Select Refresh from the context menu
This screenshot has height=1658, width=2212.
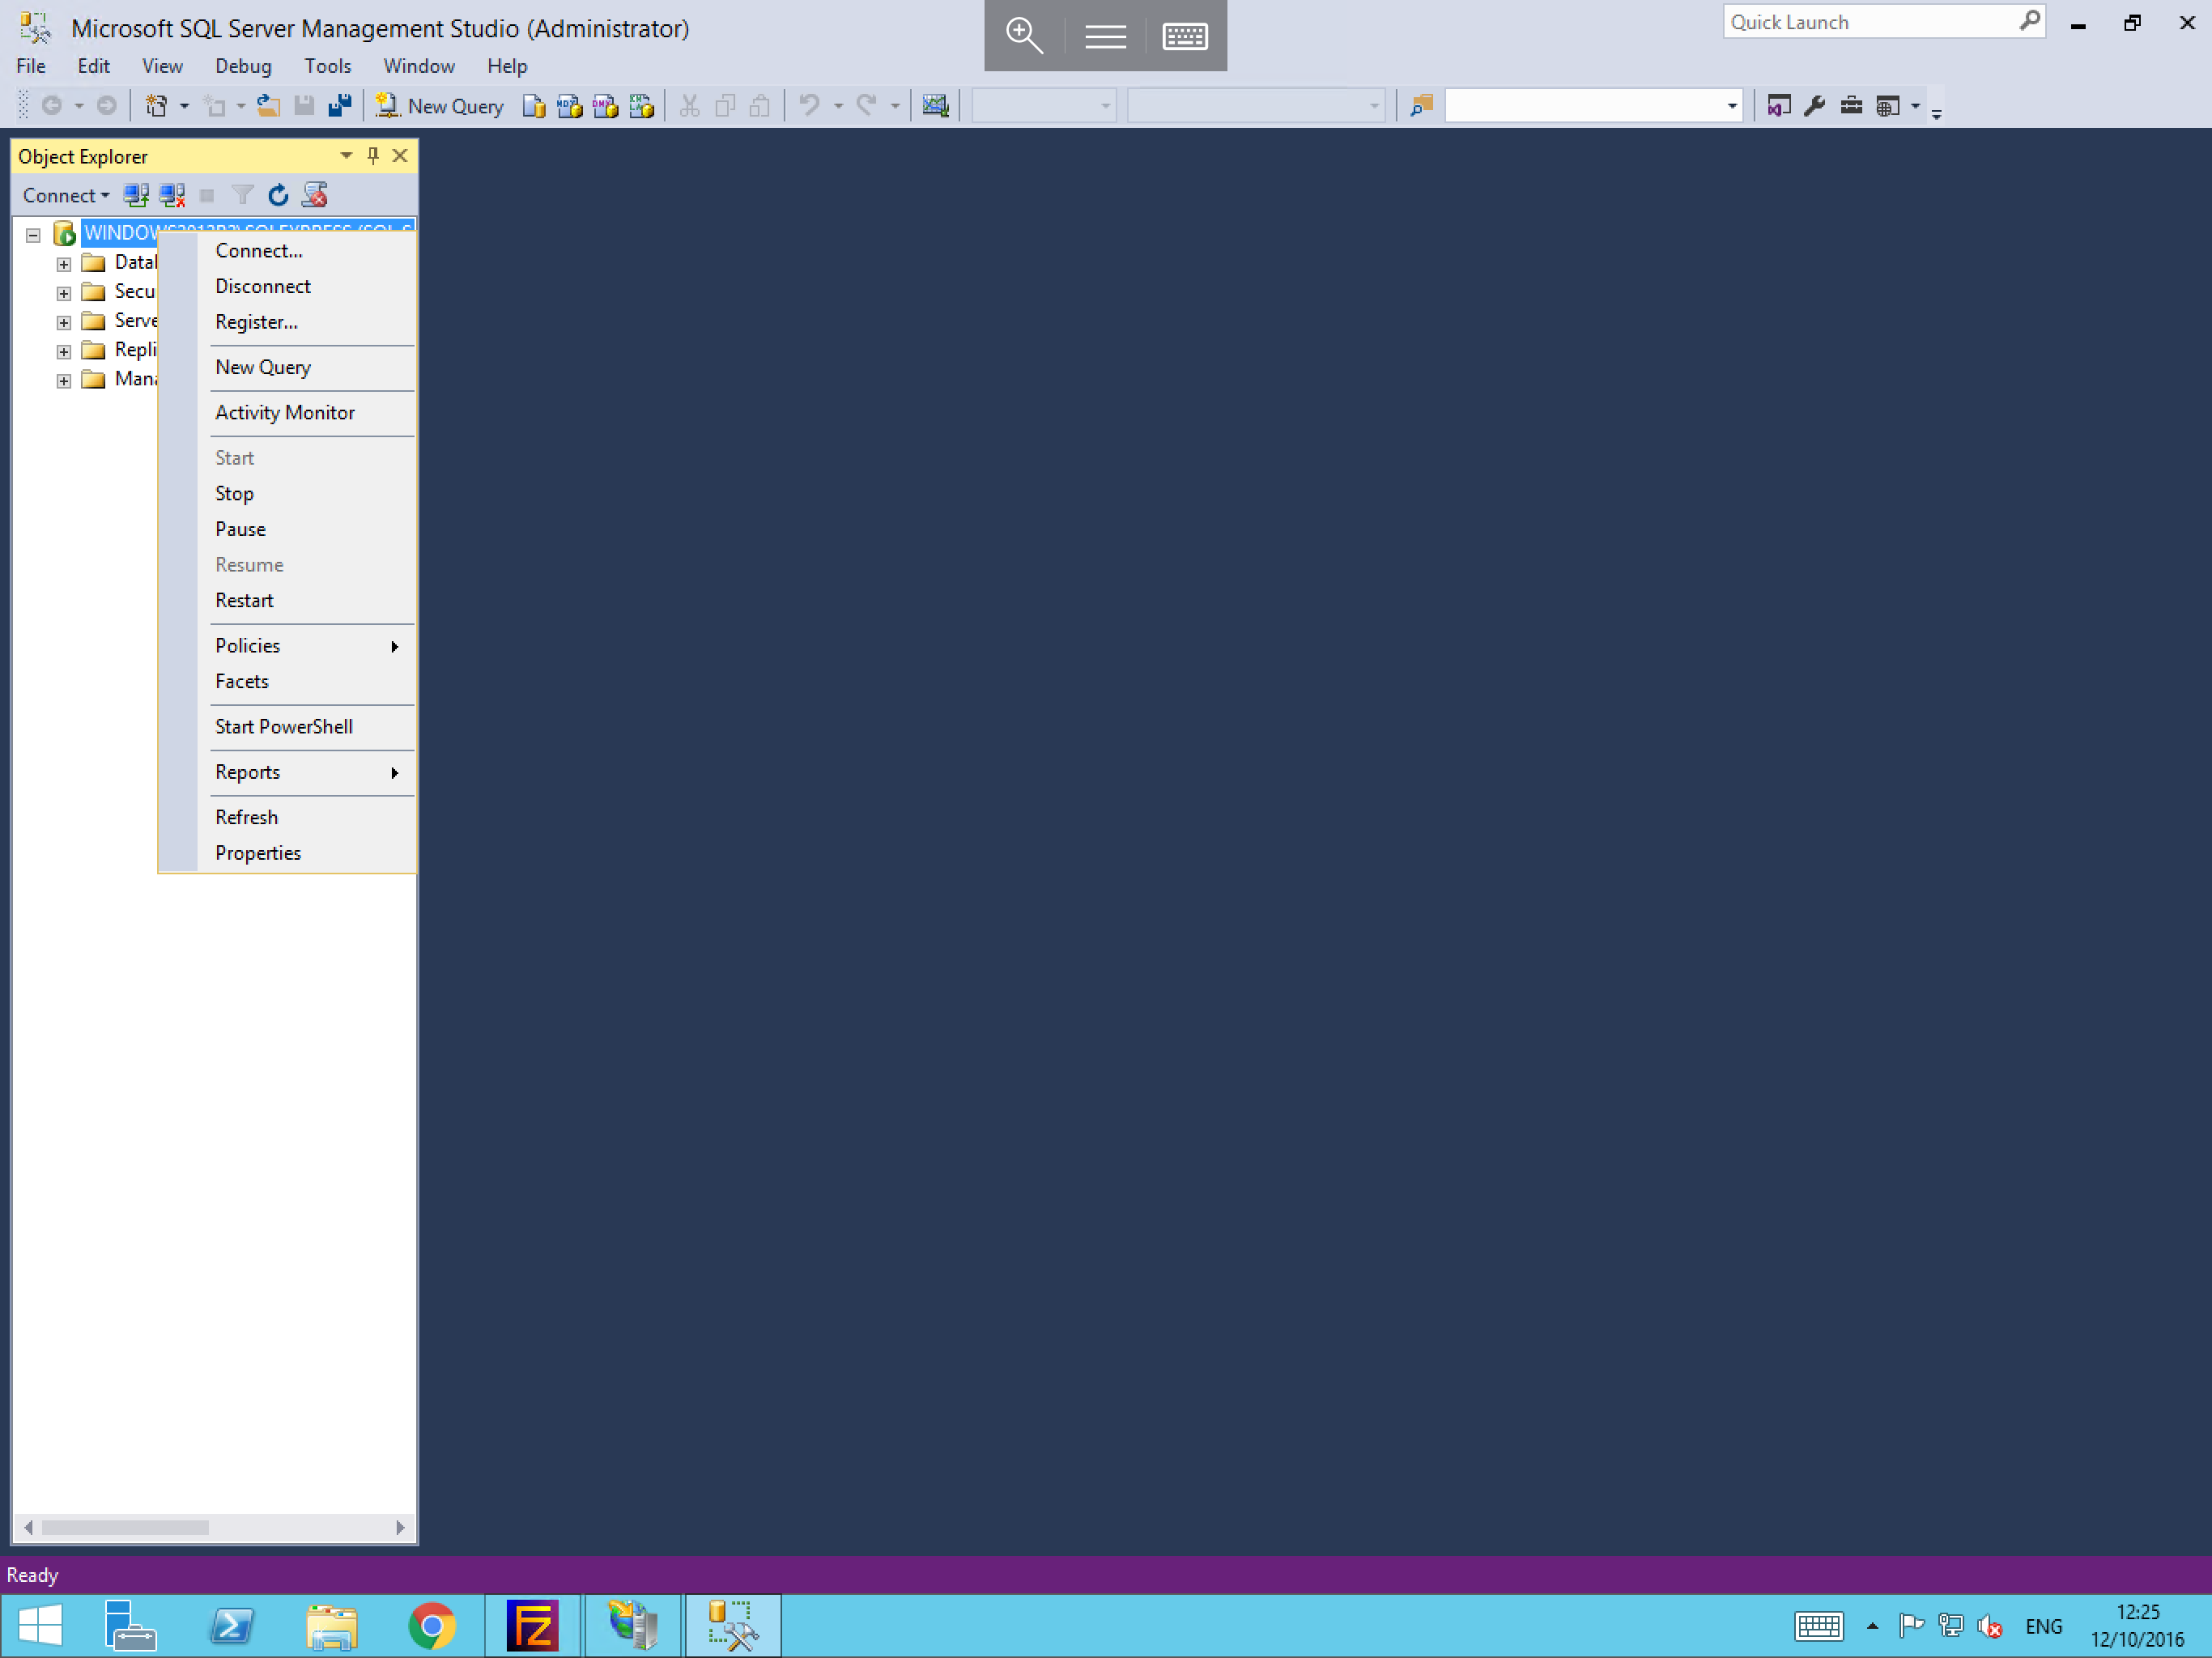(245, 817)
